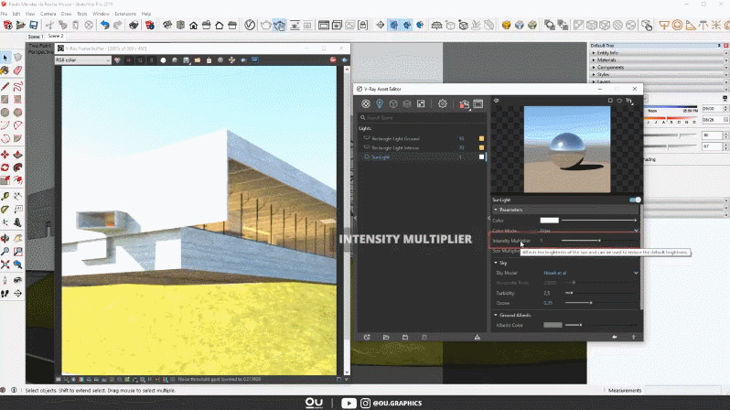Screen dimensions: 730x410
Task: Click the Undo arrow in the toolbar
Action: [x=105, y=25]
